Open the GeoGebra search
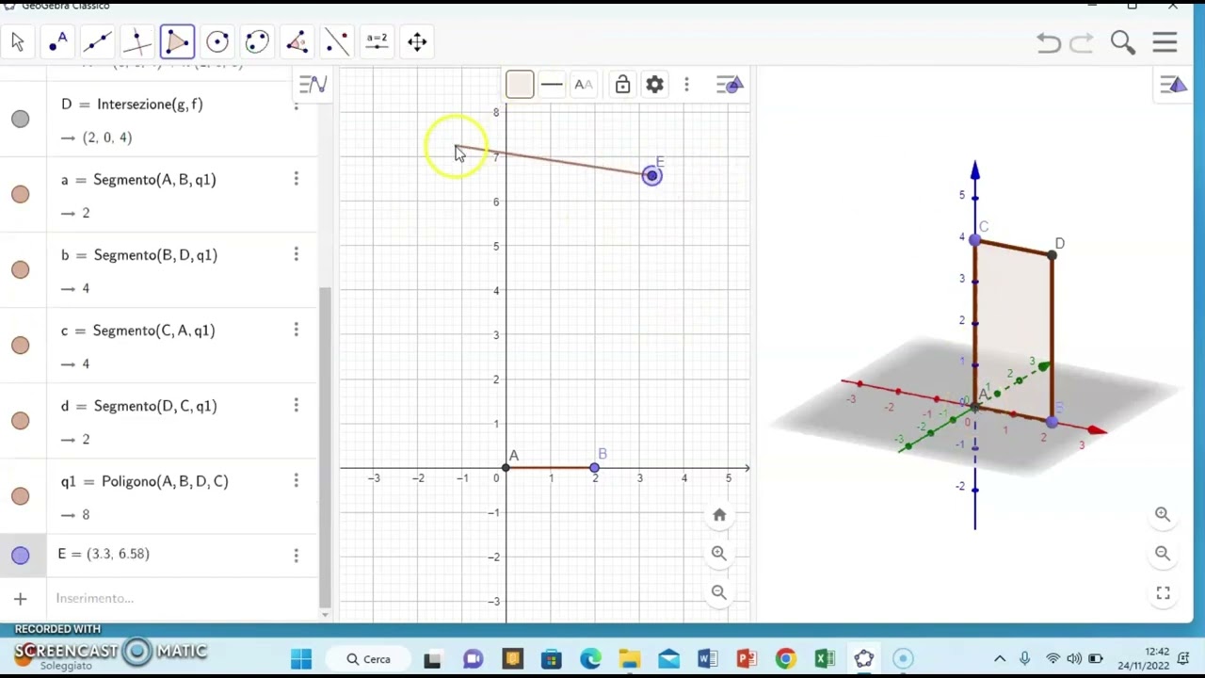 (1122, 42)
